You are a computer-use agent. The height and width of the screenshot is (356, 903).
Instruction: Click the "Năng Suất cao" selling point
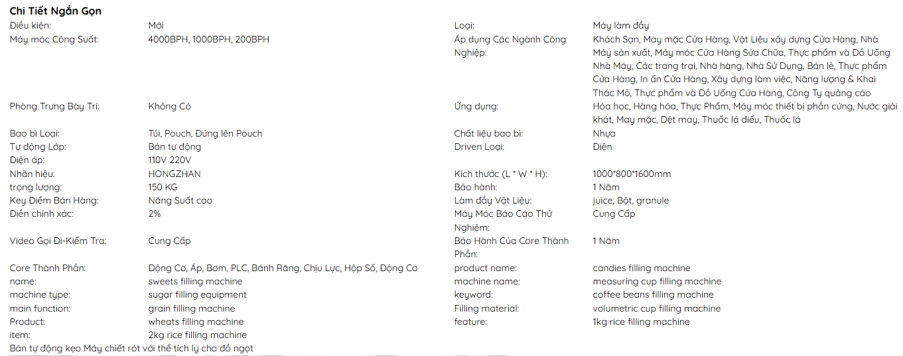(x=180, y=200)
